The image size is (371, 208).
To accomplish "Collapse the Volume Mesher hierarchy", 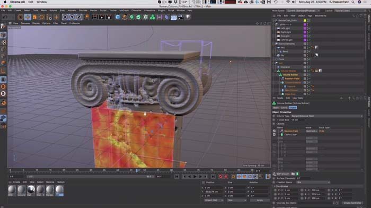I will pos(276,71).
